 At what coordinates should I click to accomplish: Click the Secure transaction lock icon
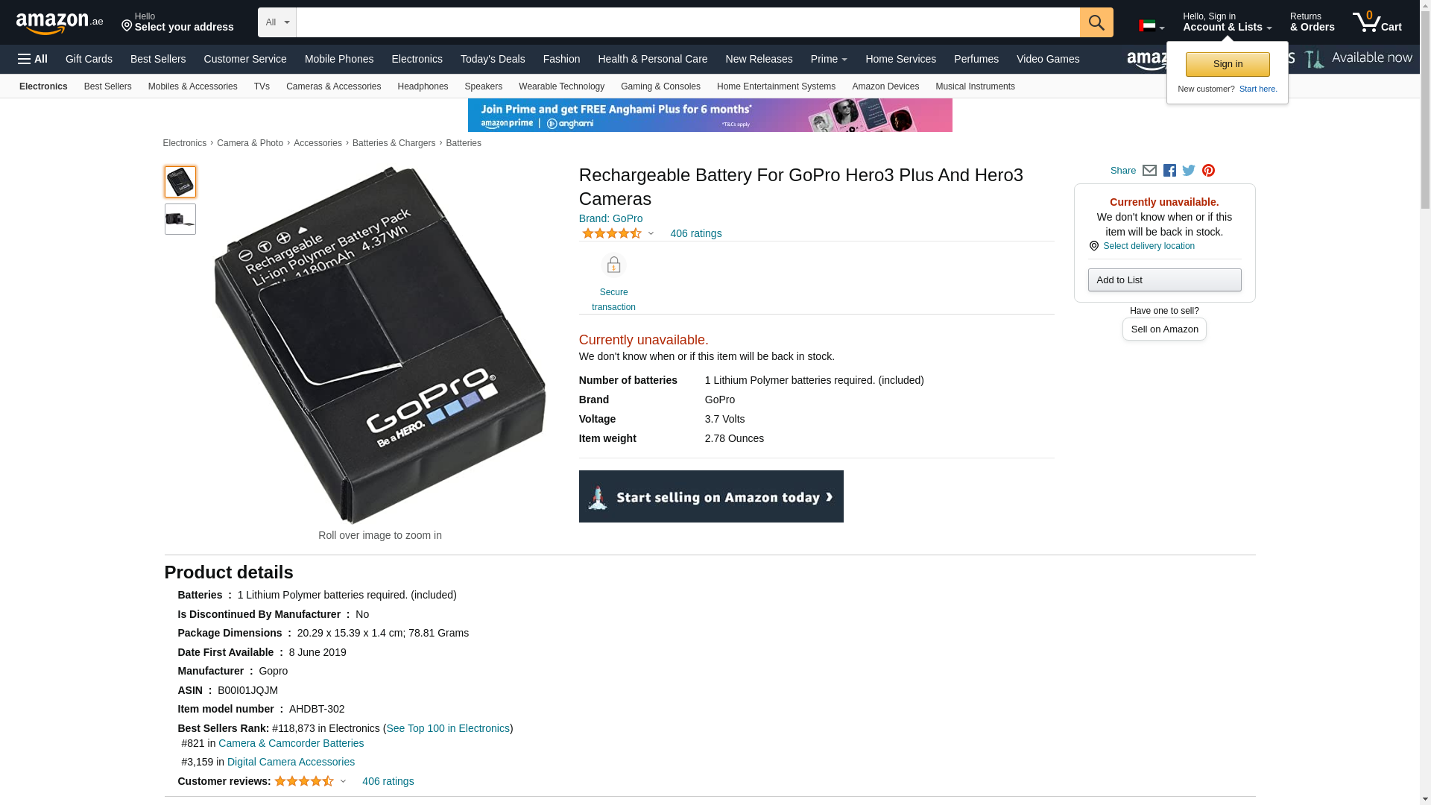click(x=613, y=265)
